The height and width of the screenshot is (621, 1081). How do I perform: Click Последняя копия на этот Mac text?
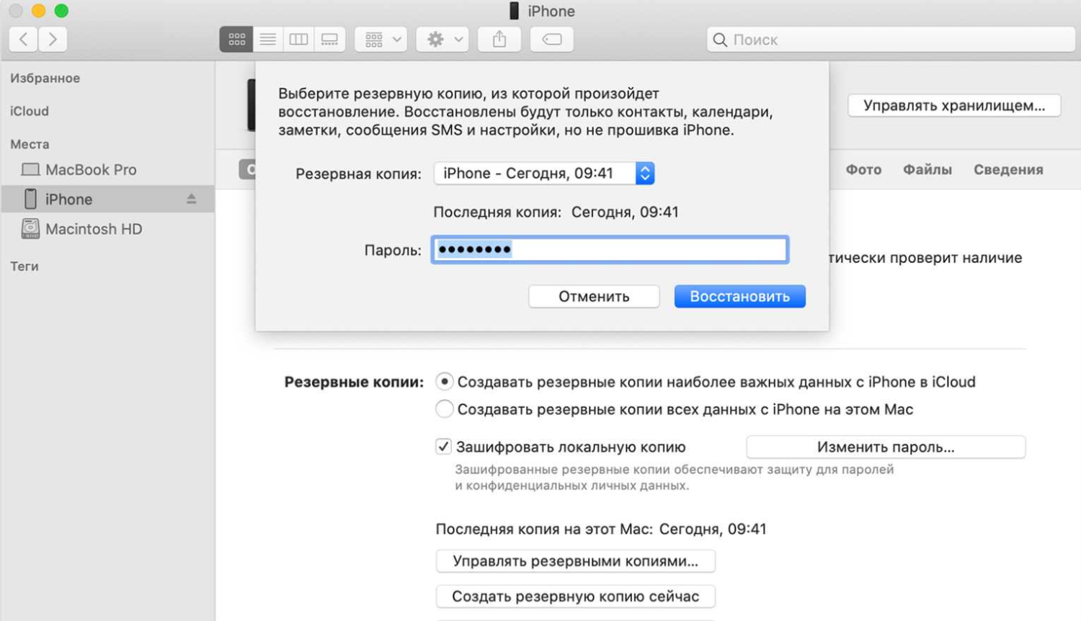(x=601, y=529)
